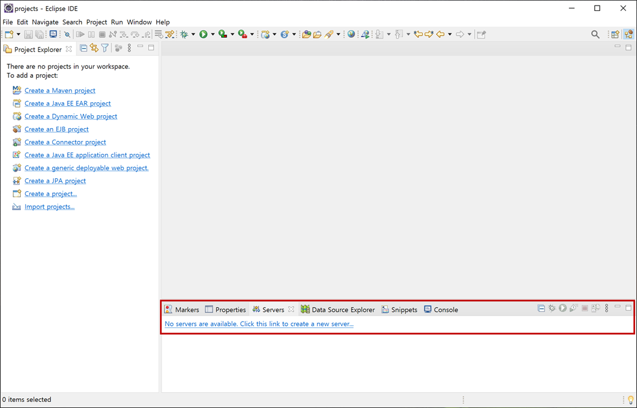The image size is (637, 408).
Task: Click the Step Over icon
Action: coord(135,34)
